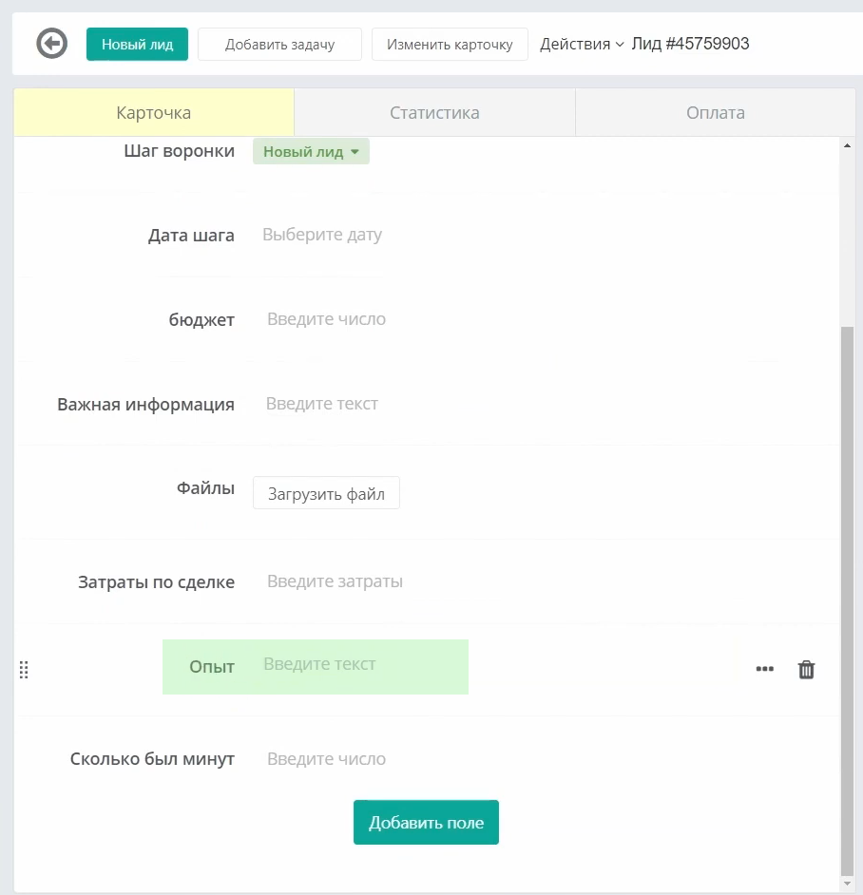Click the Добавить поле button
863x895 pixels.
coord(426,823)
